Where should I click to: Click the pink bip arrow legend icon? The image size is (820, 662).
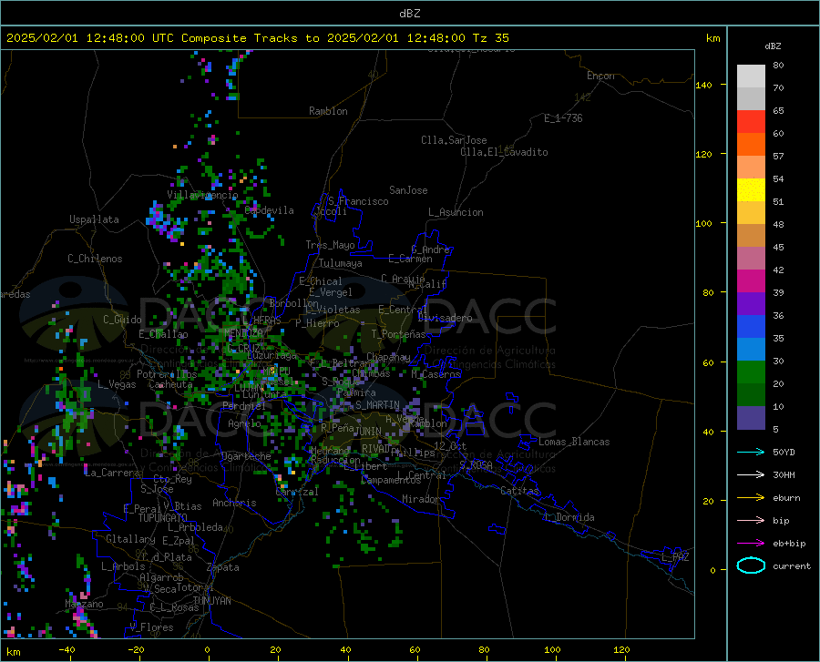point(751,520)
